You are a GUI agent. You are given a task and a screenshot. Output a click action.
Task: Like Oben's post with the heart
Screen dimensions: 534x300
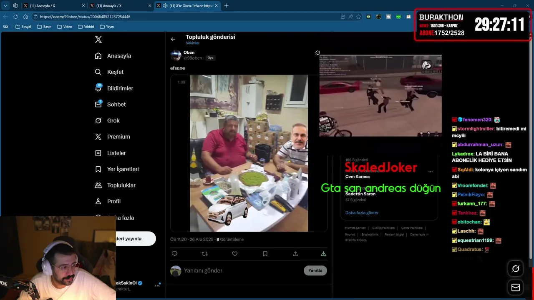tap(235, 253)
